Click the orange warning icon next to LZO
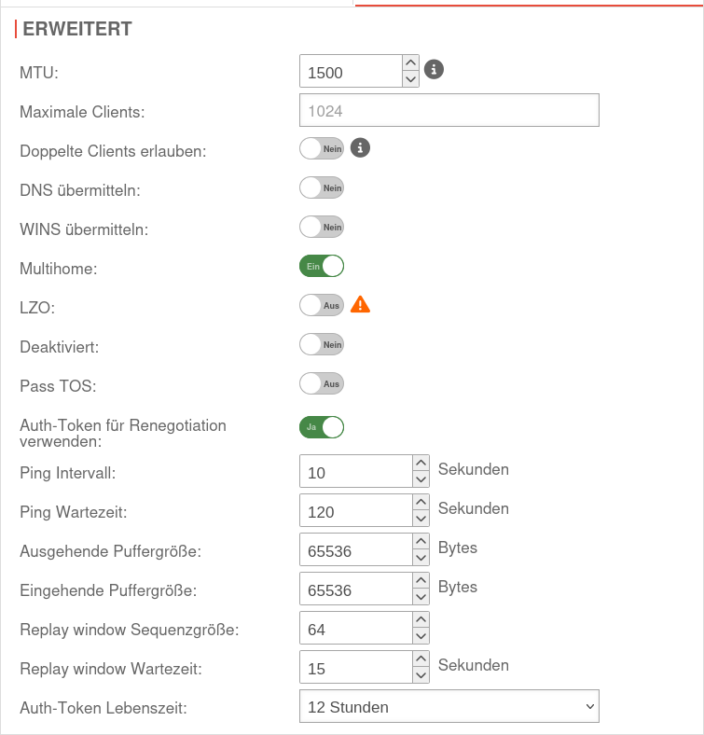 (x=360, y=304)
